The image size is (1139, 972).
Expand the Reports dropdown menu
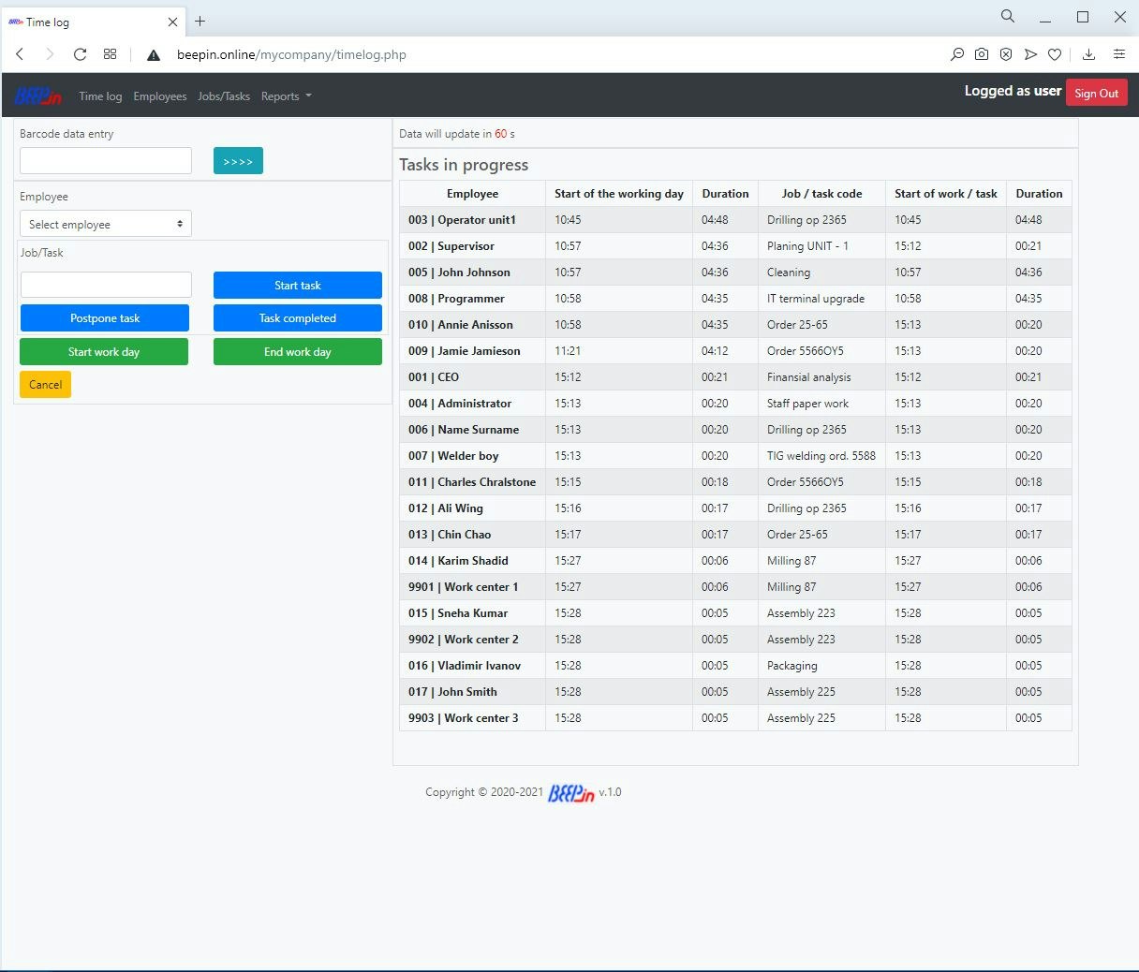[x=286, y=96]
